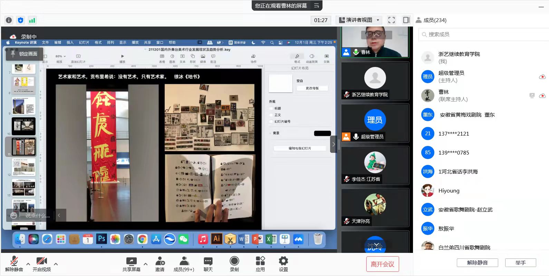This screenshot has height=276, width=549.
Task: Click the blue security shield icon
Action: coord(20,20)
